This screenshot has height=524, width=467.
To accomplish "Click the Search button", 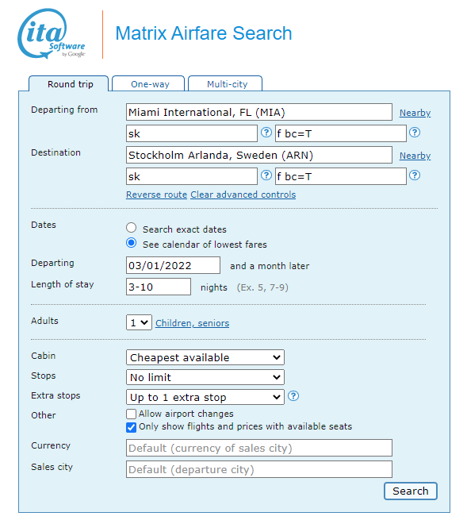I will 410,491.
